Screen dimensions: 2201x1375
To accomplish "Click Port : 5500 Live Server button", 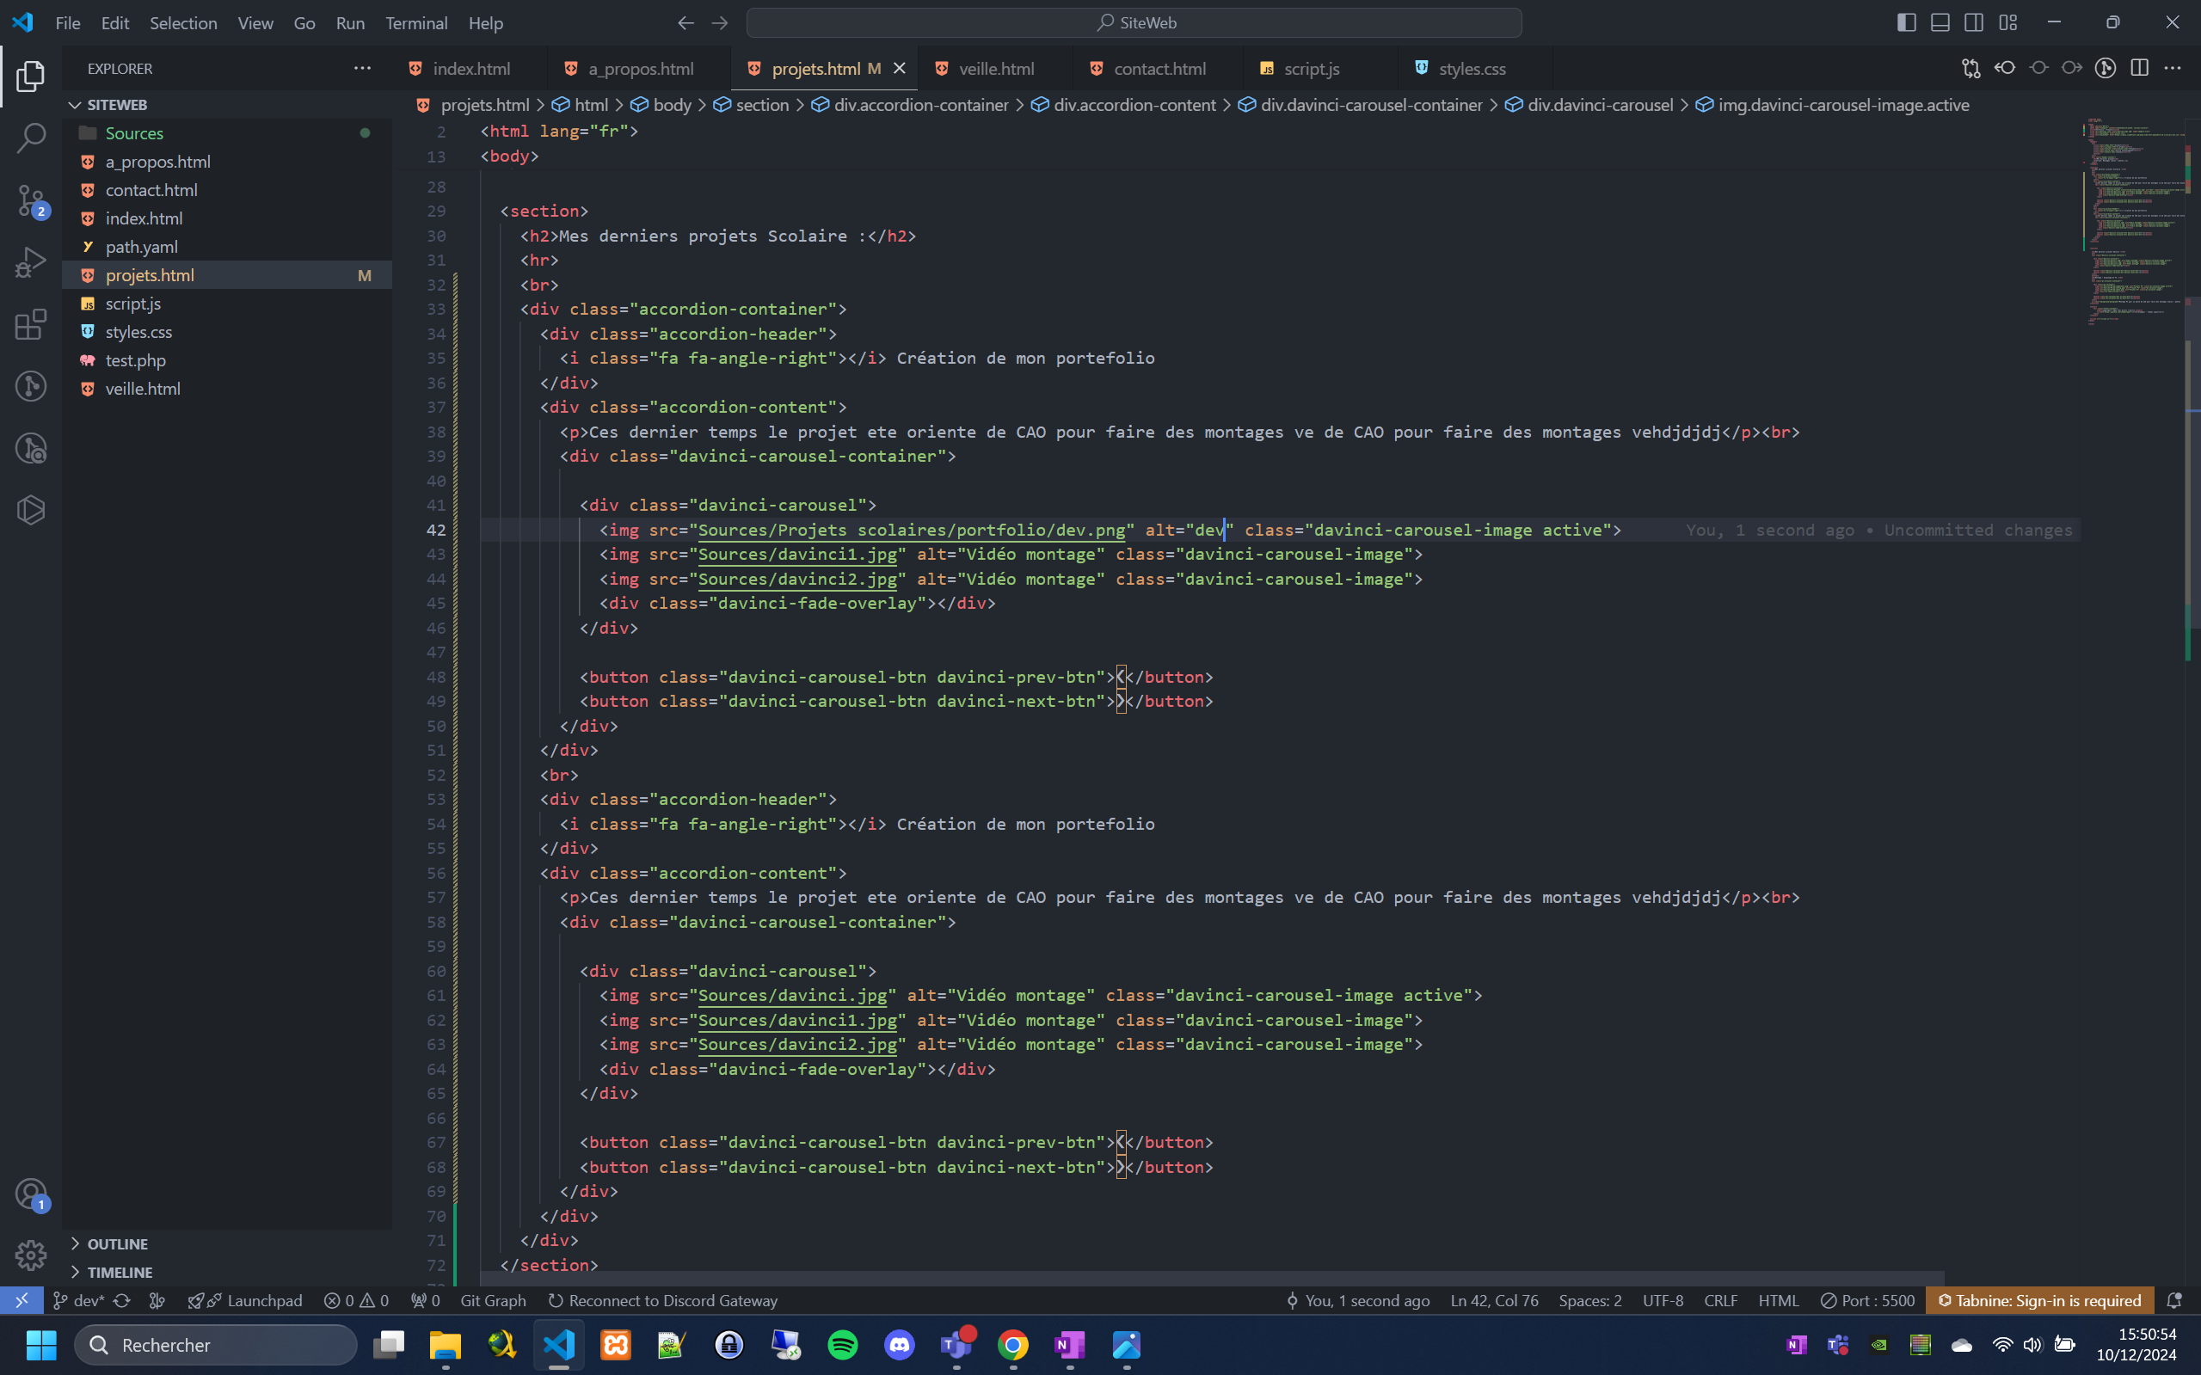I will pos(1867,1300).
